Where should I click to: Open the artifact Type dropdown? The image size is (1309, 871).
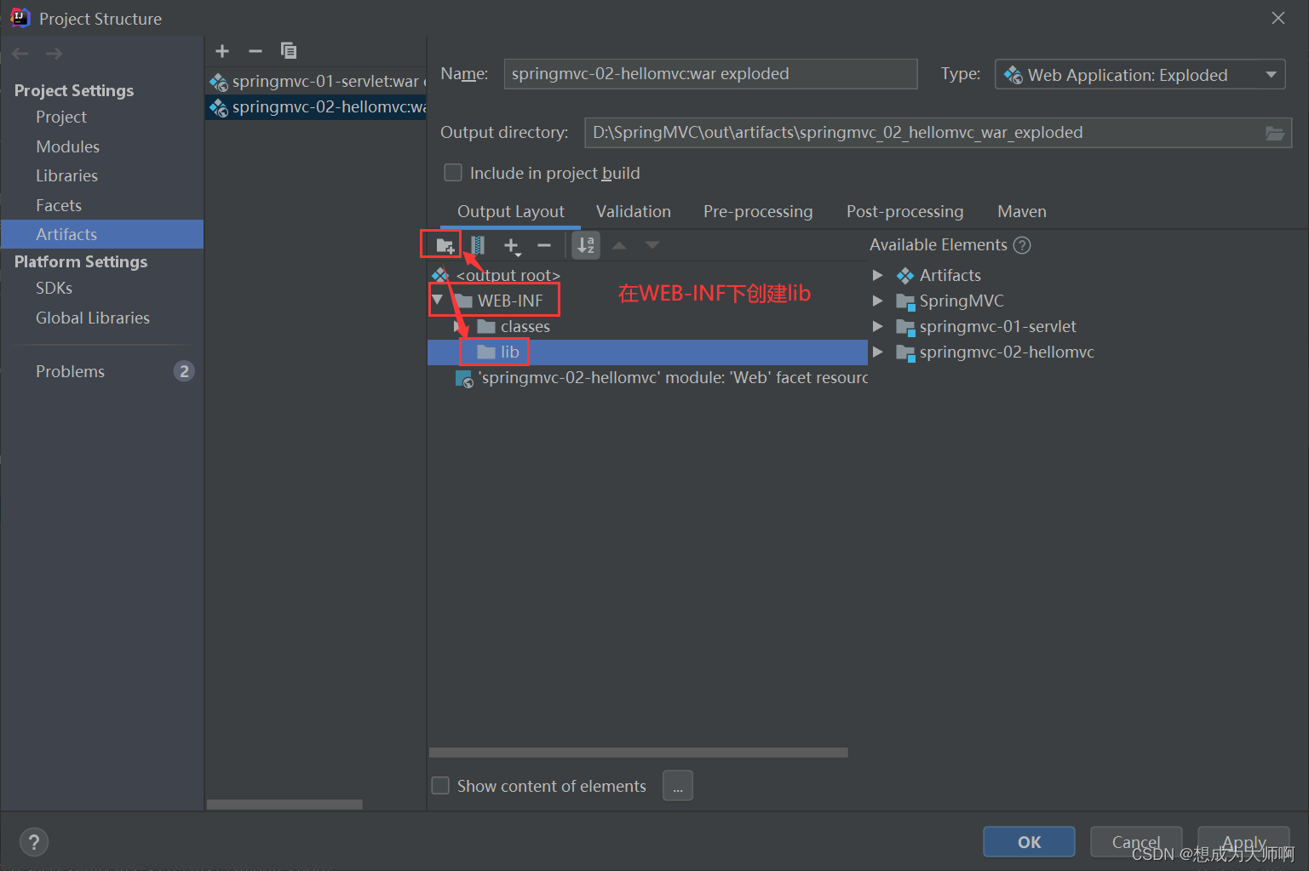1140,75
